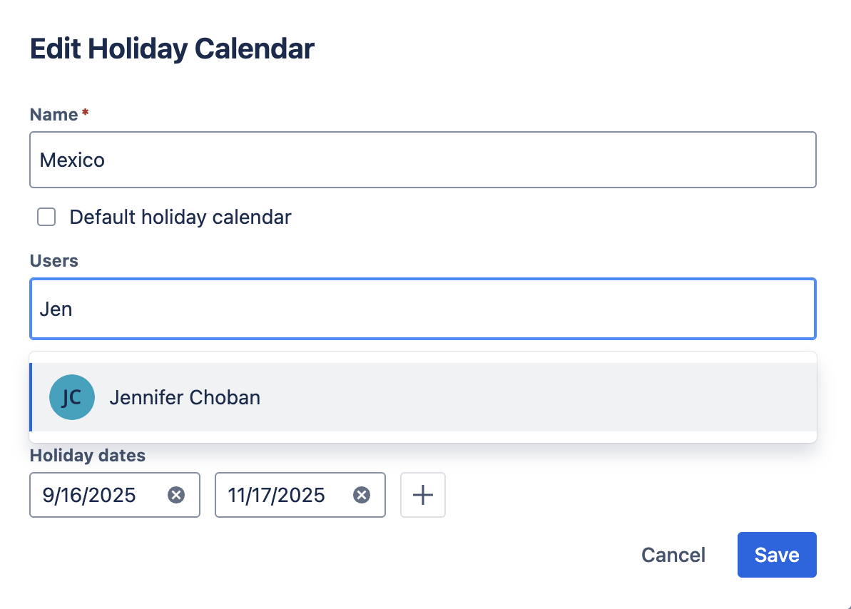Click blue highlight bar on suggestion row
851x609 pixels.
pos(31,397)
